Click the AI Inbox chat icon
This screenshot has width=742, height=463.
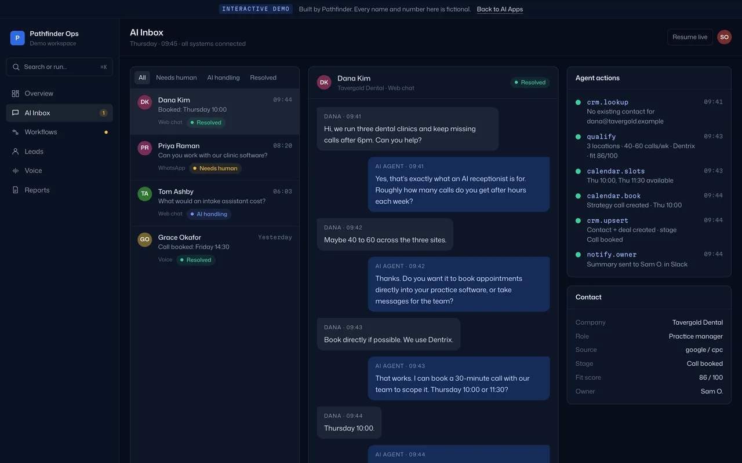click(x=16, y=113)
